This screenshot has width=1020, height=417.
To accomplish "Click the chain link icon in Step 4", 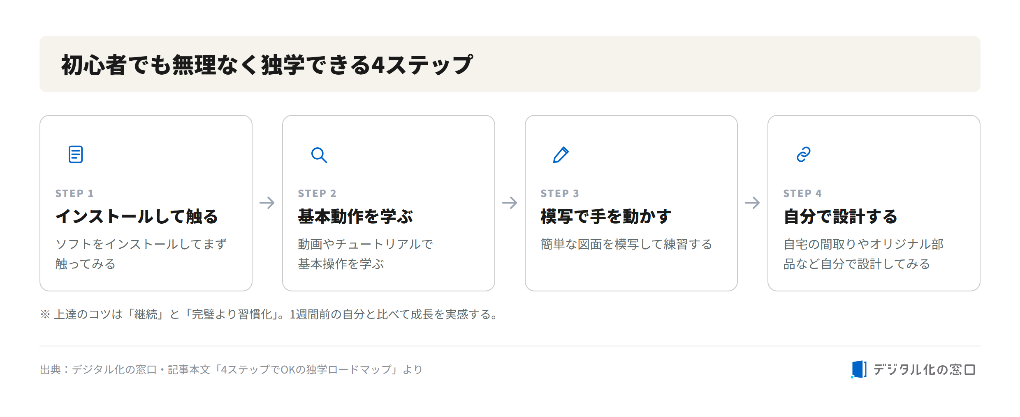I will (x=804, y=154).
